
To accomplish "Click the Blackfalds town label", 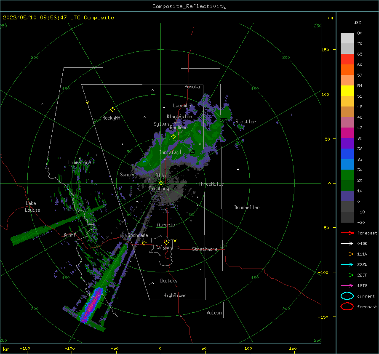I will [179, 117].
